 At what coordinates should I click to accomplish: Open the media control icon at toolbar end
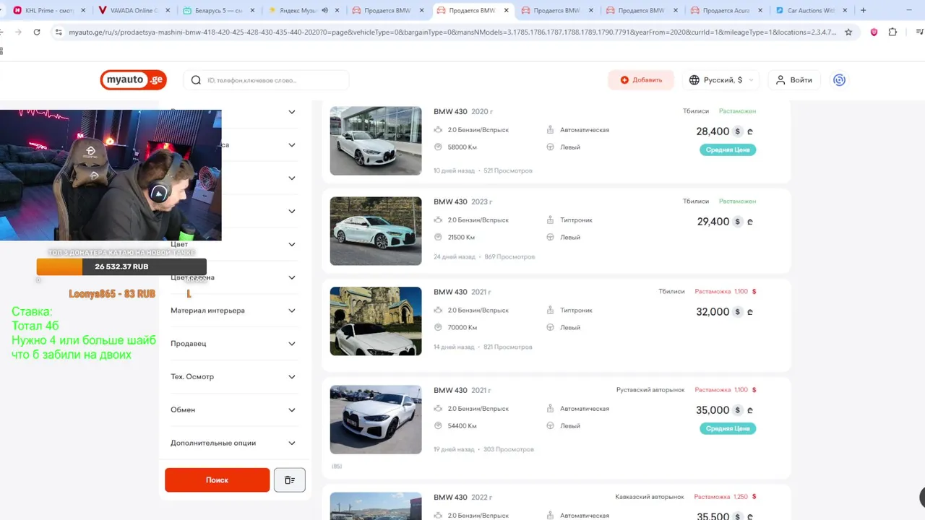(919, 32)
